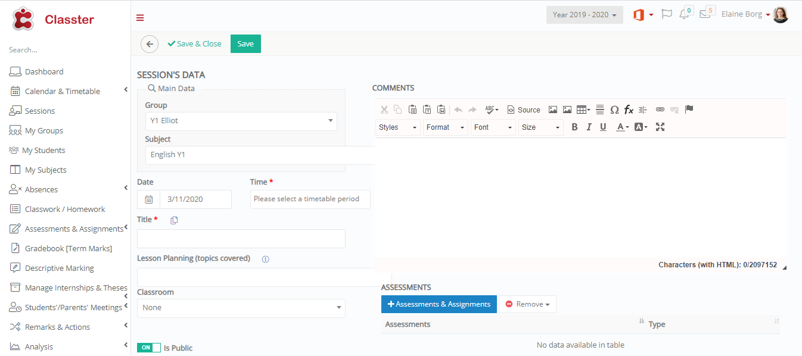
Task: Open the Elaine Borg user menu
Action: coord(754,14)
